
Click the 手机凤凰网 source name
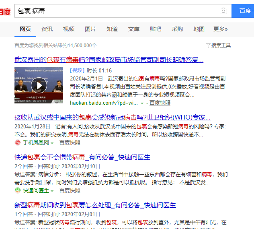36,142
